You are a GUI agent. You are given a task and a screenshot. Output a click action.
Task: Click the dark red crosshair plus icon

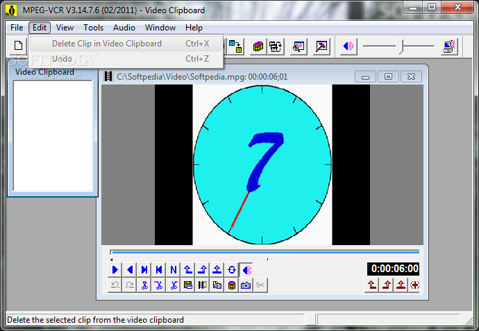tap(414, 285)
